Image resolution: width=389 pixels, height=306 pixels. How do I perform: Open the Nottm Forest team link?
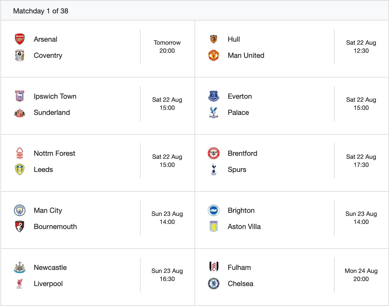click(54, 153)
